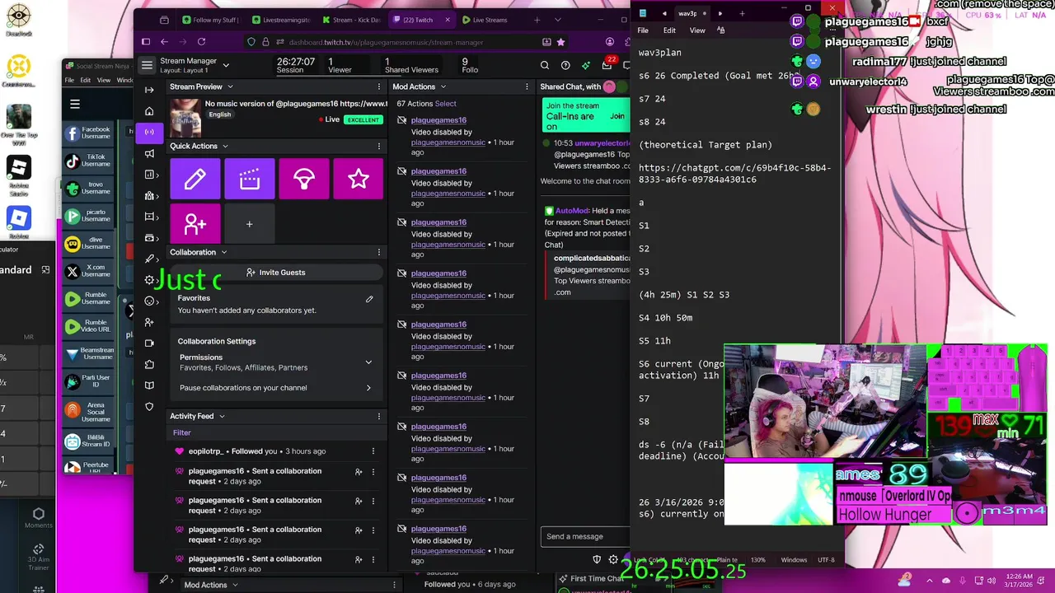Open a new browser tab
The image size is (1055, 593).
tap(537, 20)
